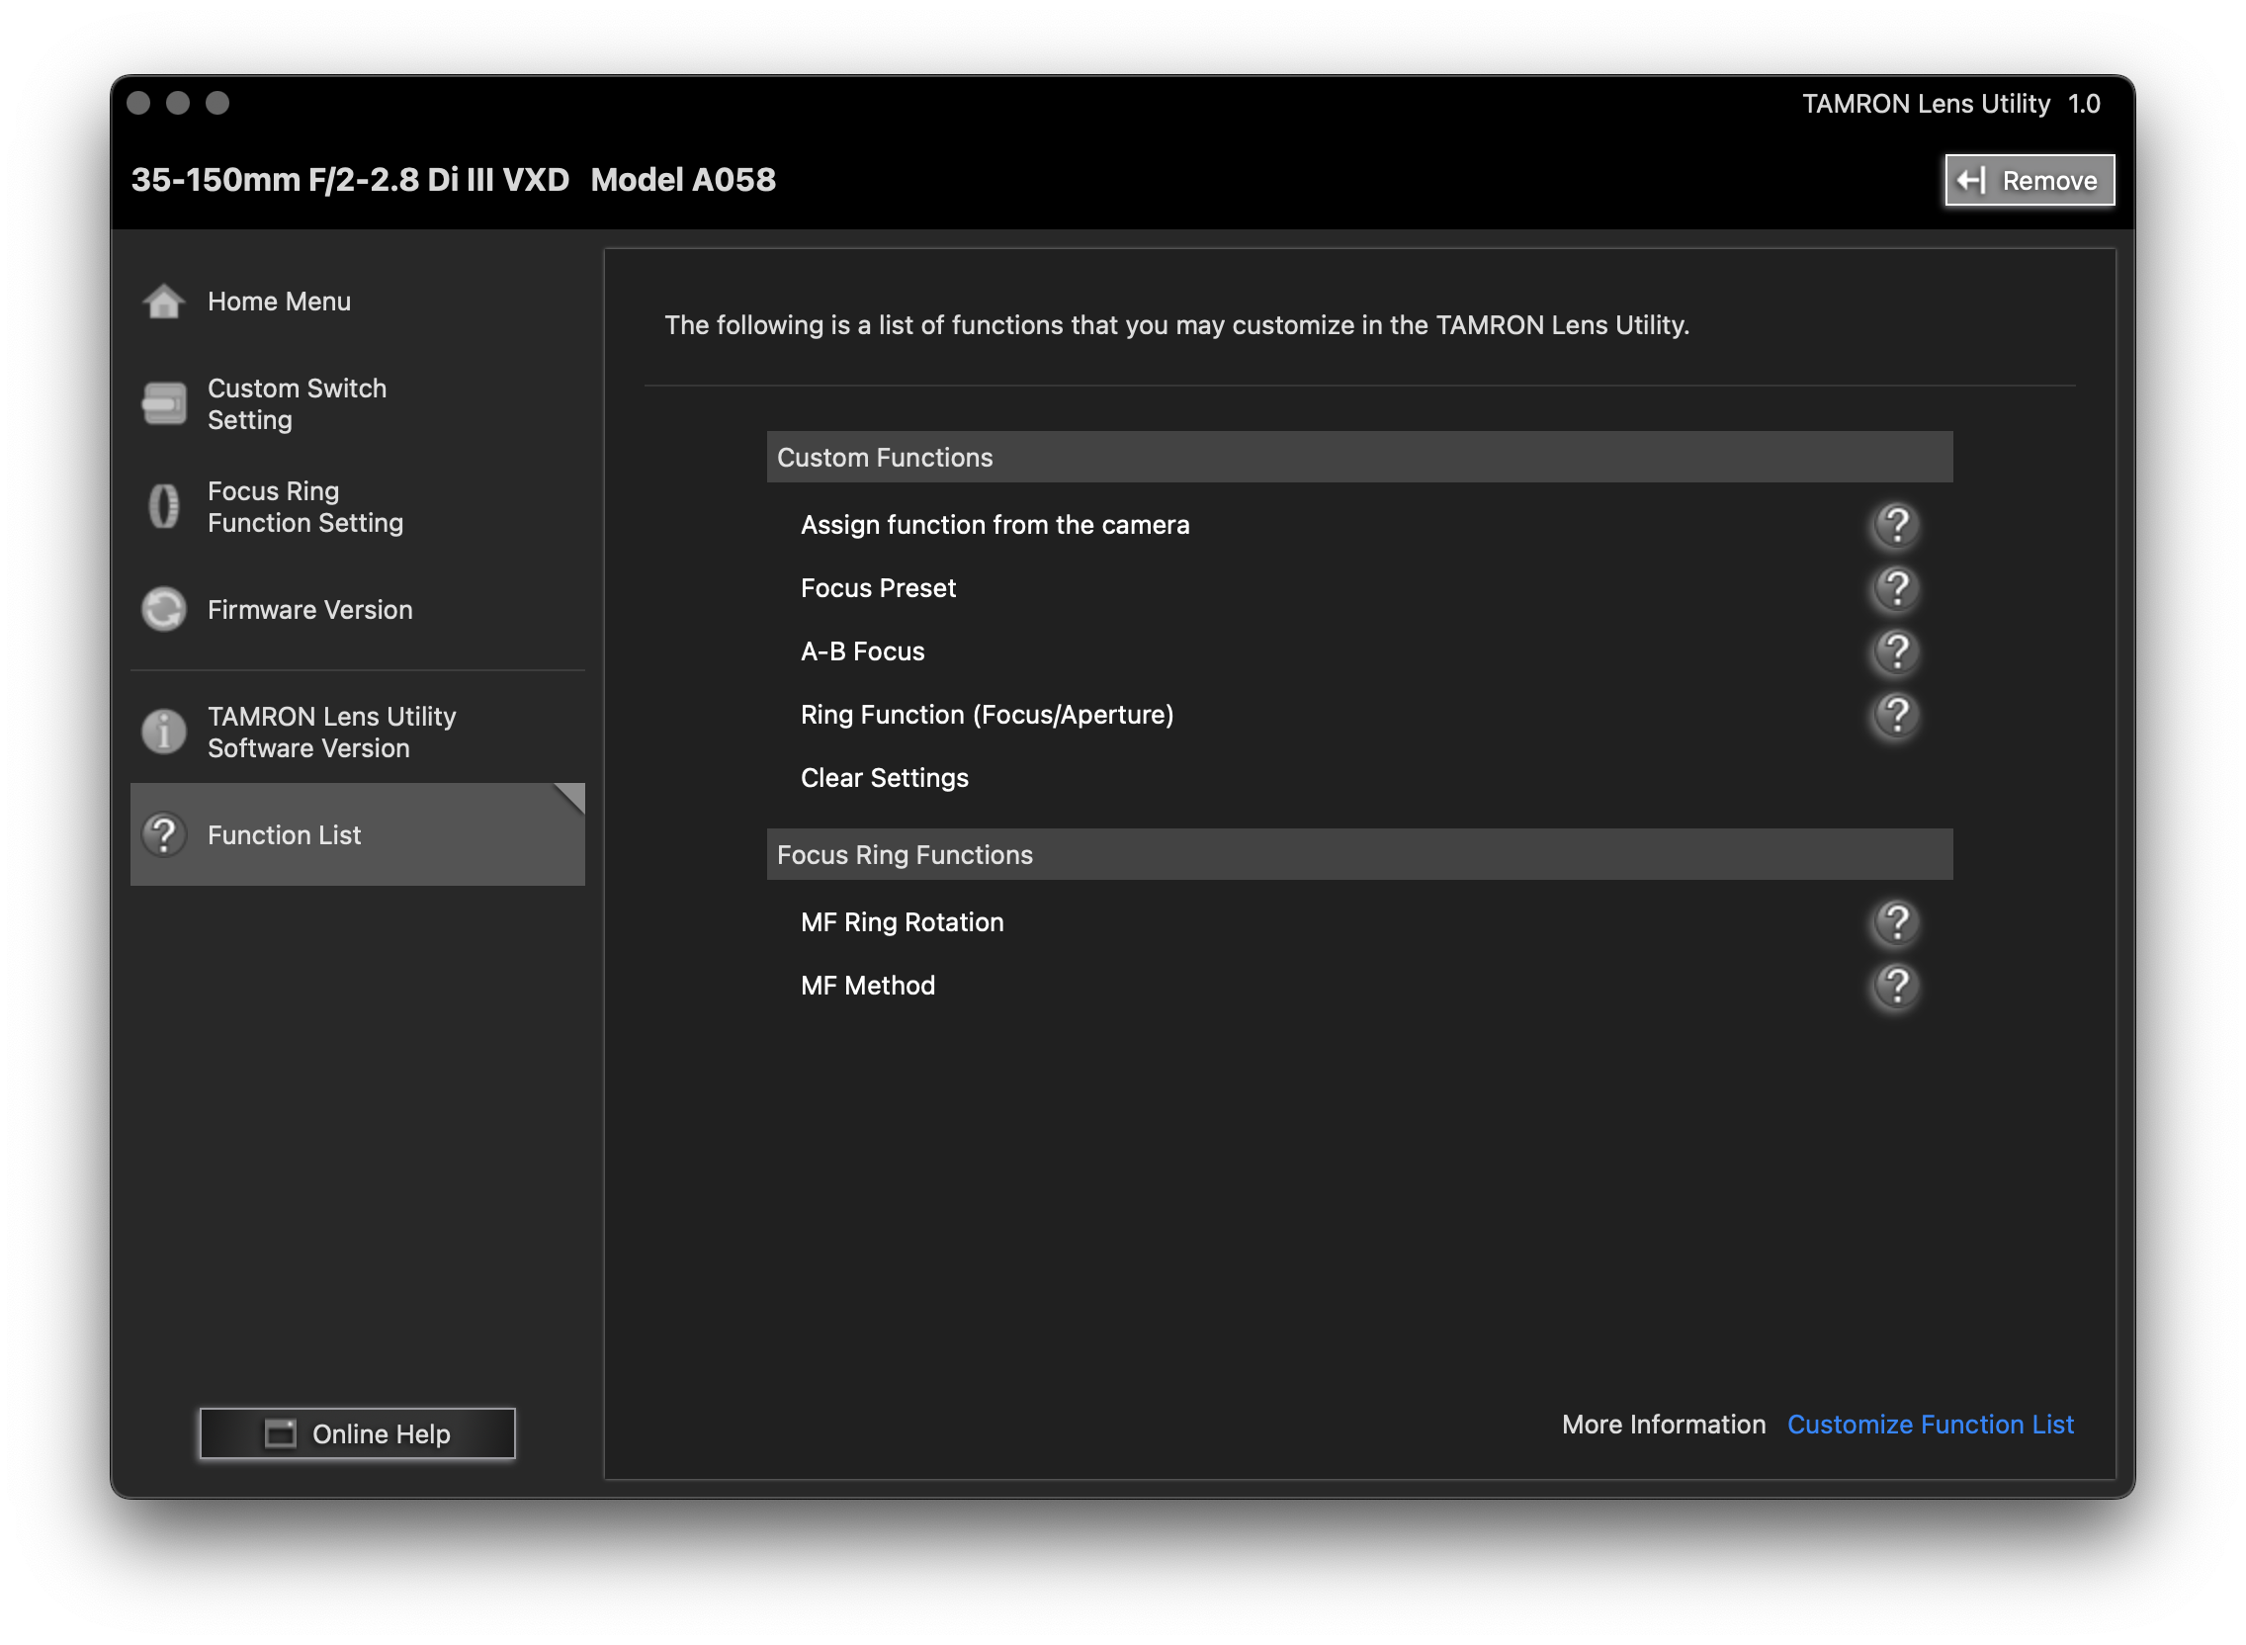
Task: Click the Clear Settings list entry
Action: (x=884, y=778)
